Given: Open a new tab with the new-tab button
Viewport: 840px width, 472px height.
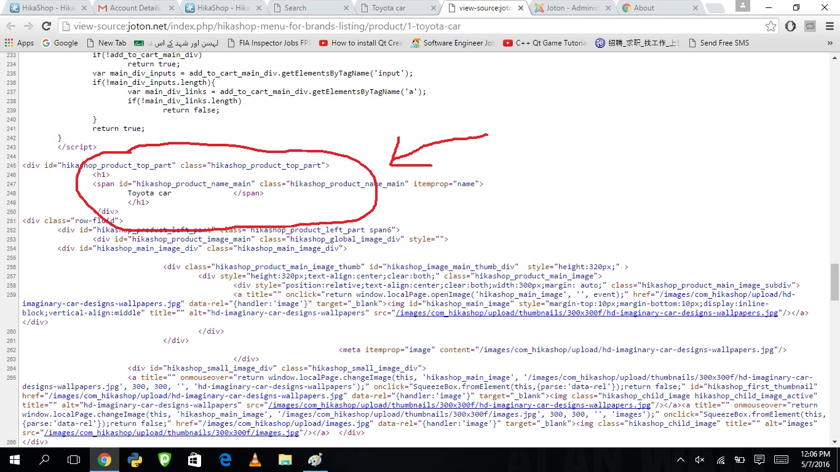Looking at the screenshot, I should (x=715, y=8).
